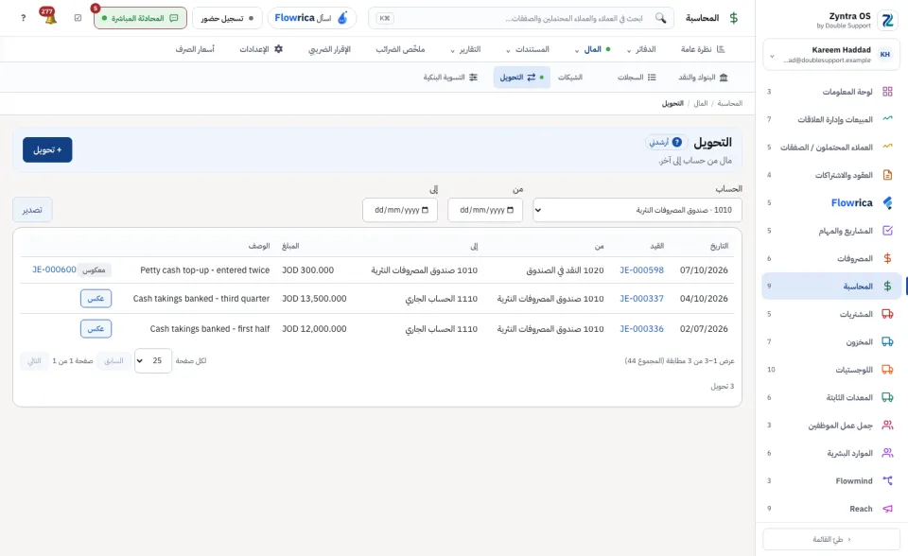Viewport: 908px width, 556px height.
Task: Switch to البنوك والنقد sub-tab
Action: 703,77
